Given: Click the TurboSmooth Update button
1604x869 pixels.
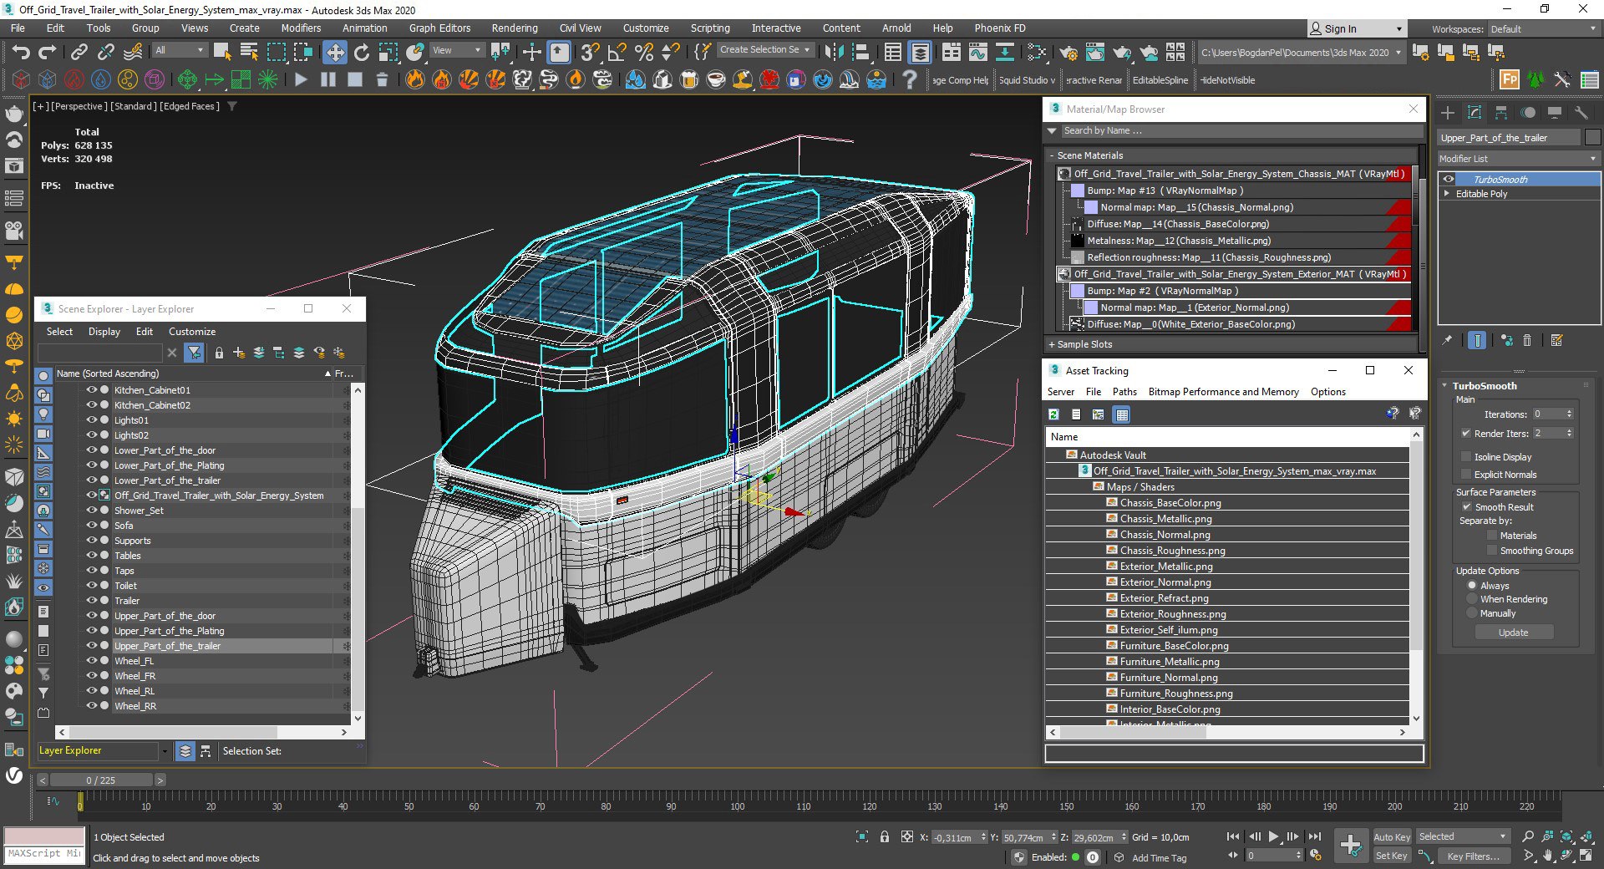Looking at the screenshot, I should (x=1513, y=633).
